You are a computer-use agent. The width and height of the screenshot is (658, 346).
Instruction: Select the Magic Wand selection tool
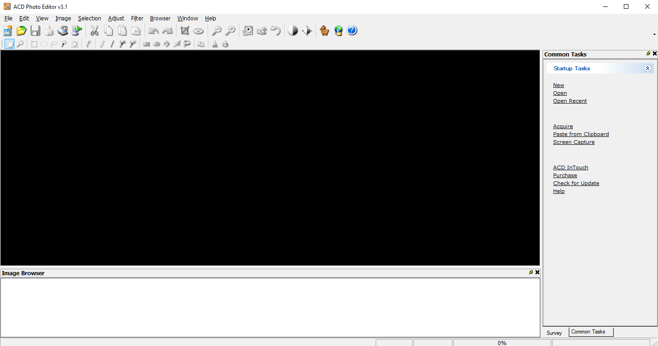click(64, 44)
